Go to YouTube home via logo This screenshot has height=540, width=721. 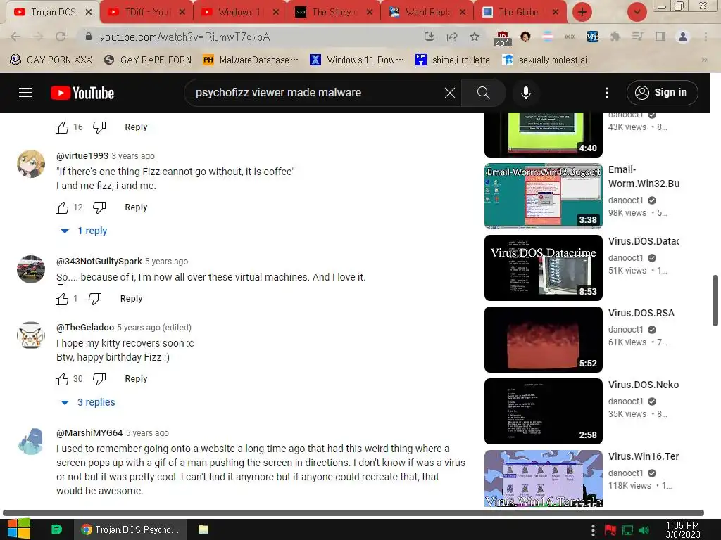click(x=82, y=93)
